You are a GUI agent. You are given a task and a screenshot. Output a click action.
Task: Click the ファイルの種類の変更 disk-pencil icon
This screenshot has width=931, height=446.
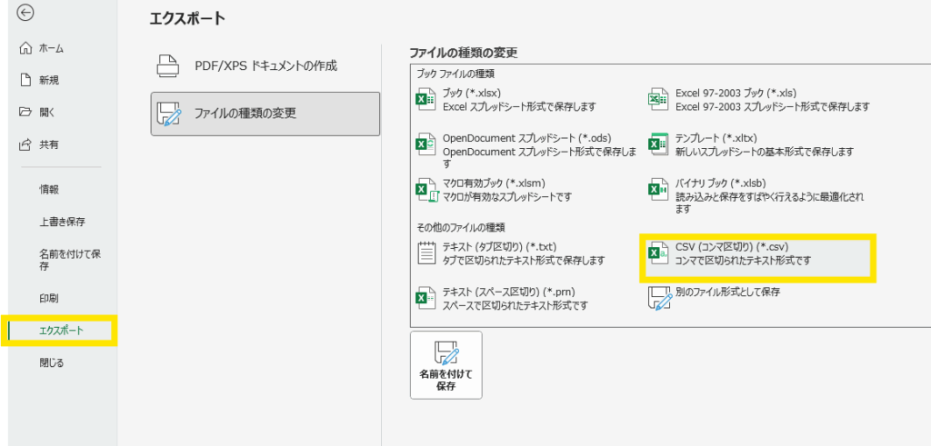167,114
